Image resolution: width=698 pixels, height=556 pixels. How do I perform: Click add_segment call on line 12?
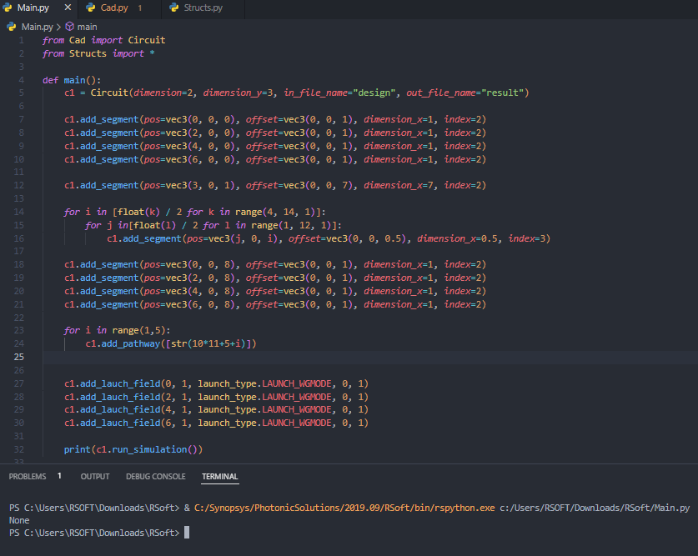[x=109, y=185]
